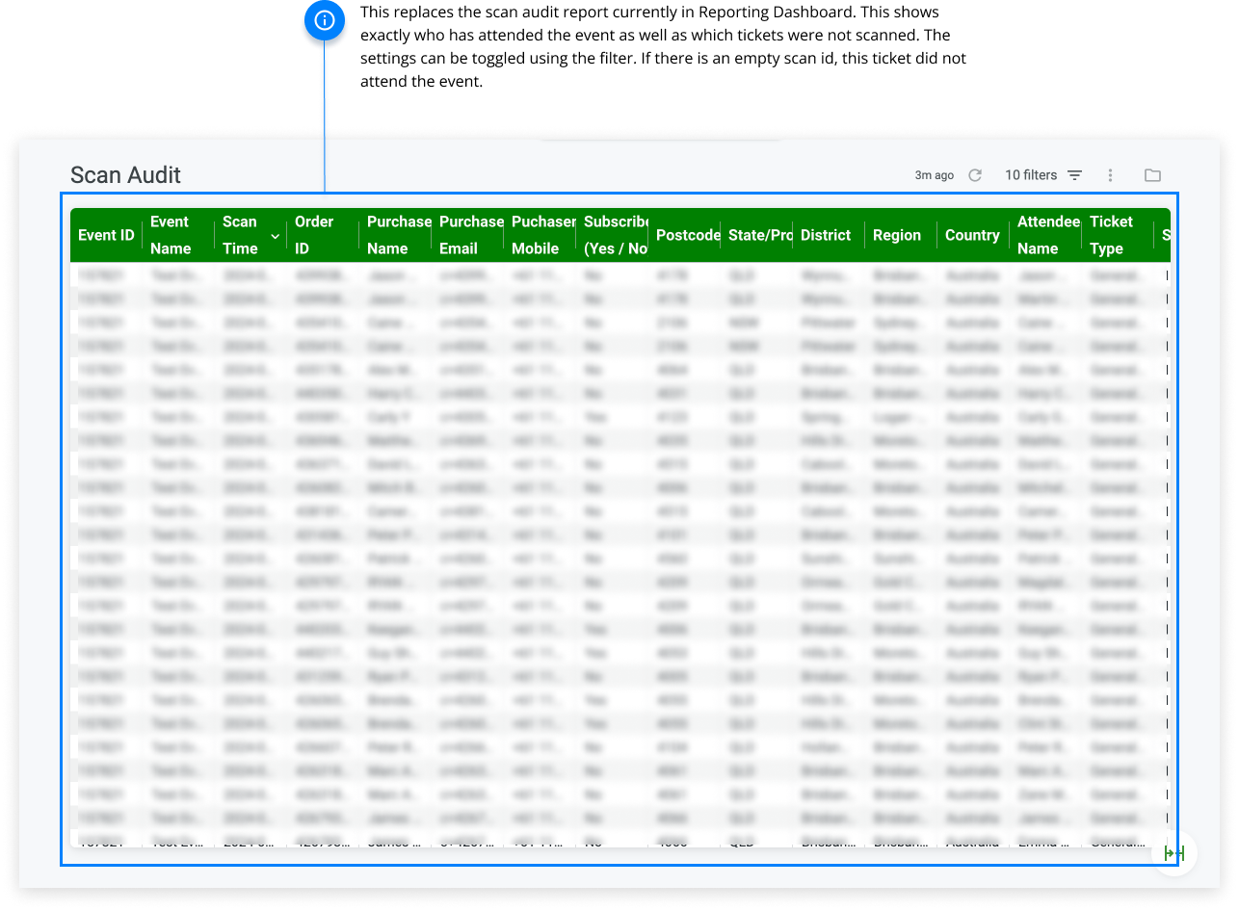Screen dimensions: 1239x911
Task: Click the Subscribed (Yes / No) column header
Action: (616, 234)
